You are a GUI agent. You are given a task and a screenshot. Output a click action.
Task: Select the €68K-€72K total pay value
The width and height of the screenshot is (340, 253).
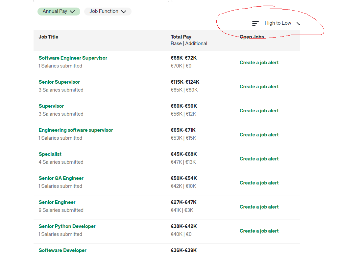tap(184, 58)
